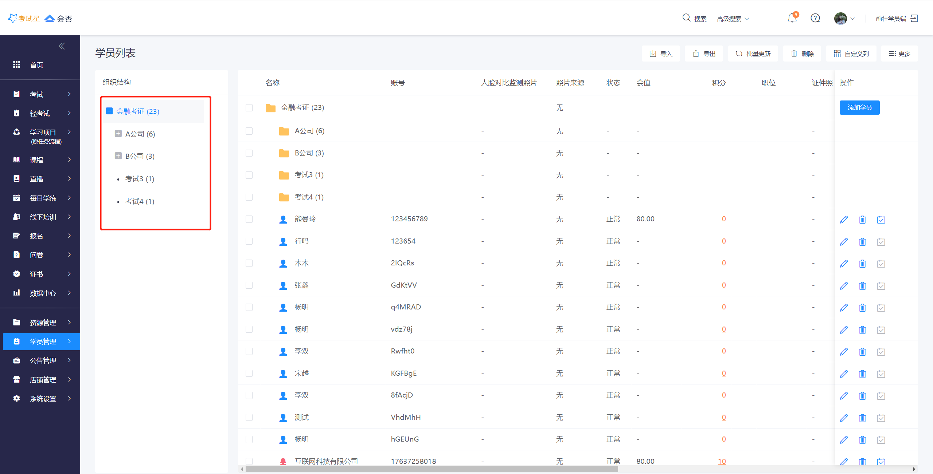Click the notification bell icon
Viewport: 933px width, 474px height.
click(792, 18)
